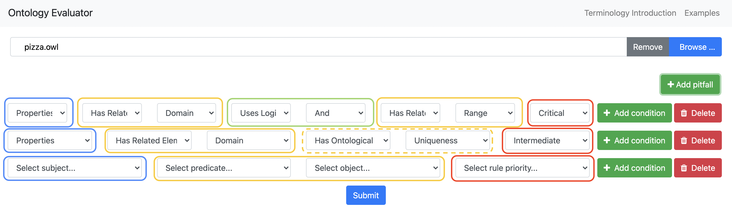Open Terminology Introduction page

click(630, 13)
